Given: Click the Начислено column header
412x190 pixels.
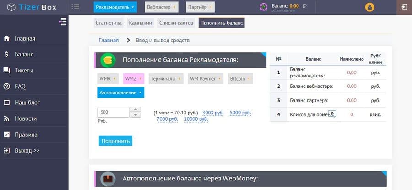Looking at the screenshot, I should tap(352, 59).
